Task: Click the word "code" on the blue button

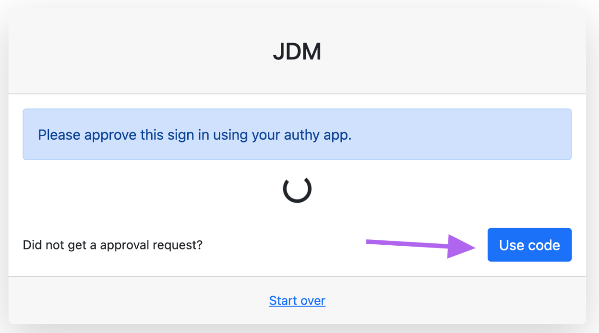Action: click(544, 245)
